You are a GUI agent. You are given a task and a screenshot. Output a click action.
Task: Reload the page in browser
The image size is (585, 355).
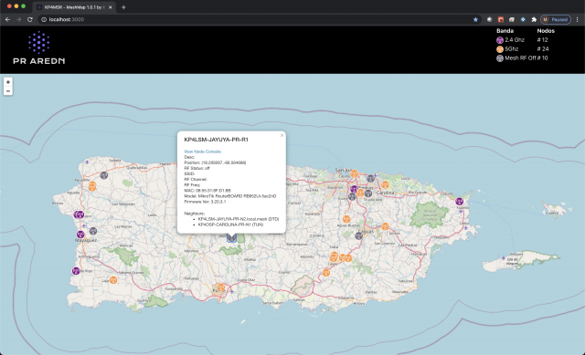coord(30,19)
